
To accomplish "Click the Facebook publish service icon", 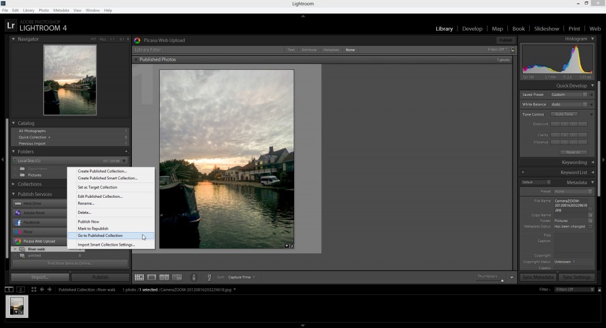I will [18, 222].
